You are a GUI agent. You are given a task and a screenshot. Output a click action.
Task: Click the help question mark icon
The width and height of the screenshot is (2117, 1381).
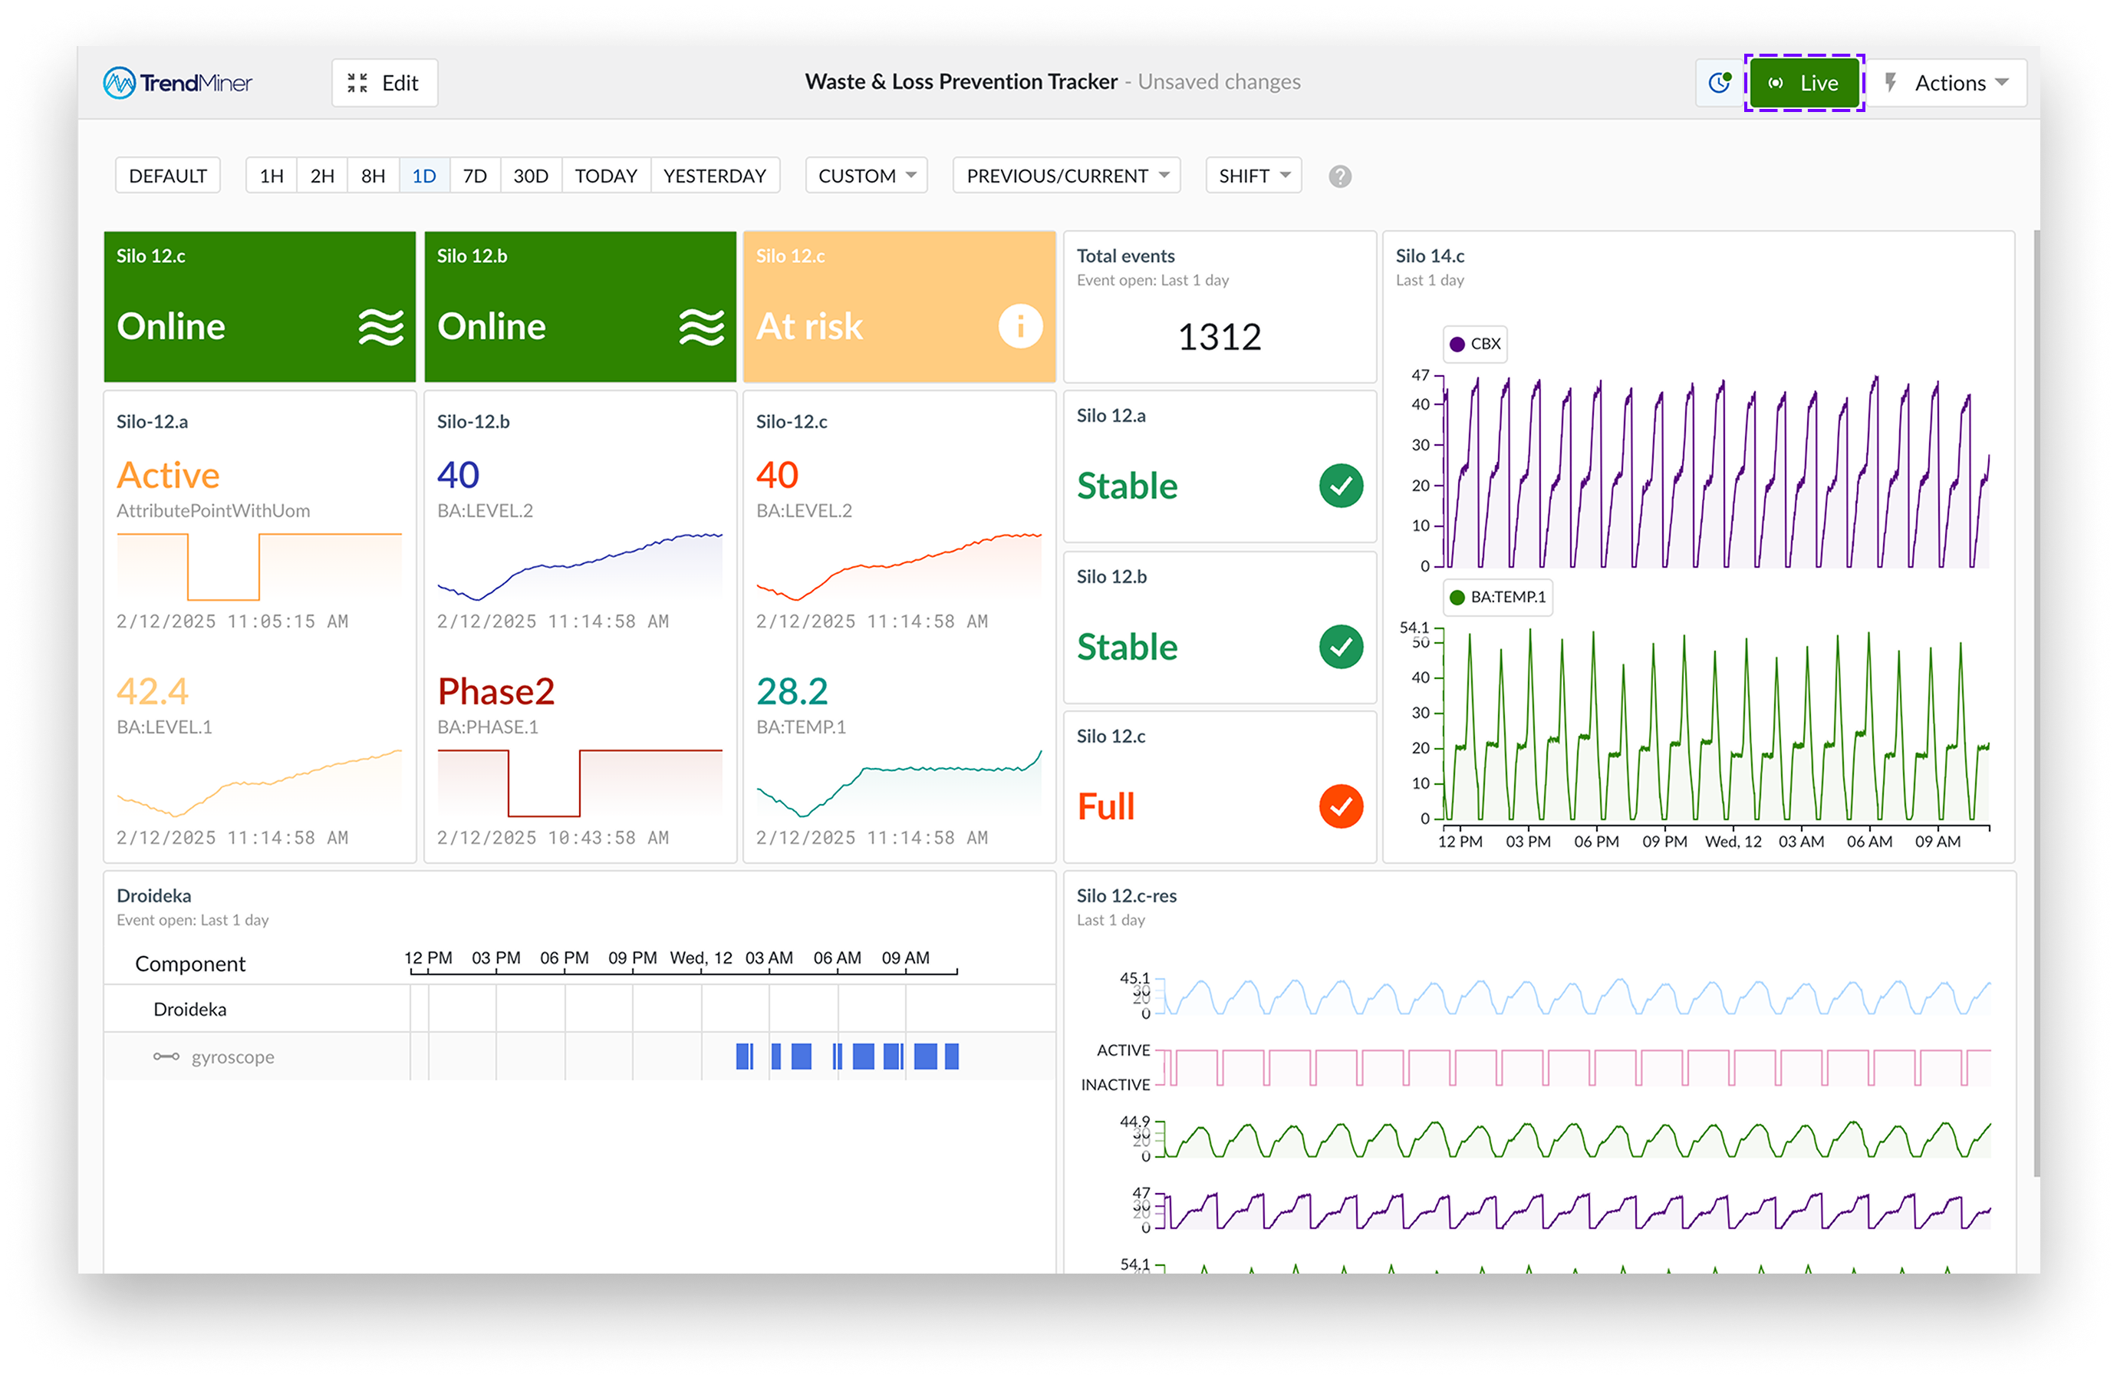point(1339,176)
